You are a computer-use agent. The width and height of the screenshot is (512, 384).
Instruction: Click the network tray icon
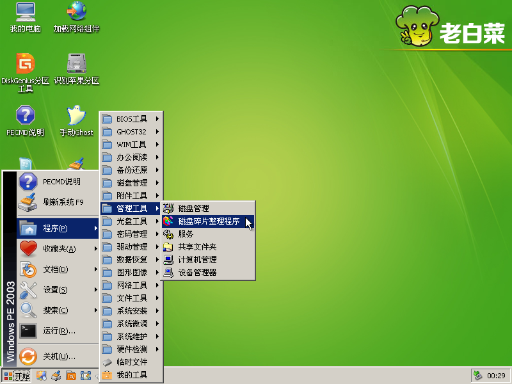coord(477,376)
